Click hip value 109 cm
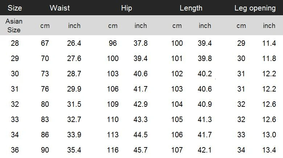Screen dimensions: 283x158 coord(113,104)
